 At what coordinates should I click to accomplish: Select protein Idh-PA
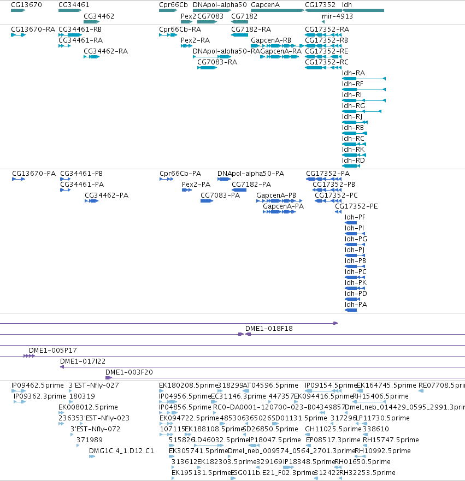pyautogui.click(x=351, y=310)
